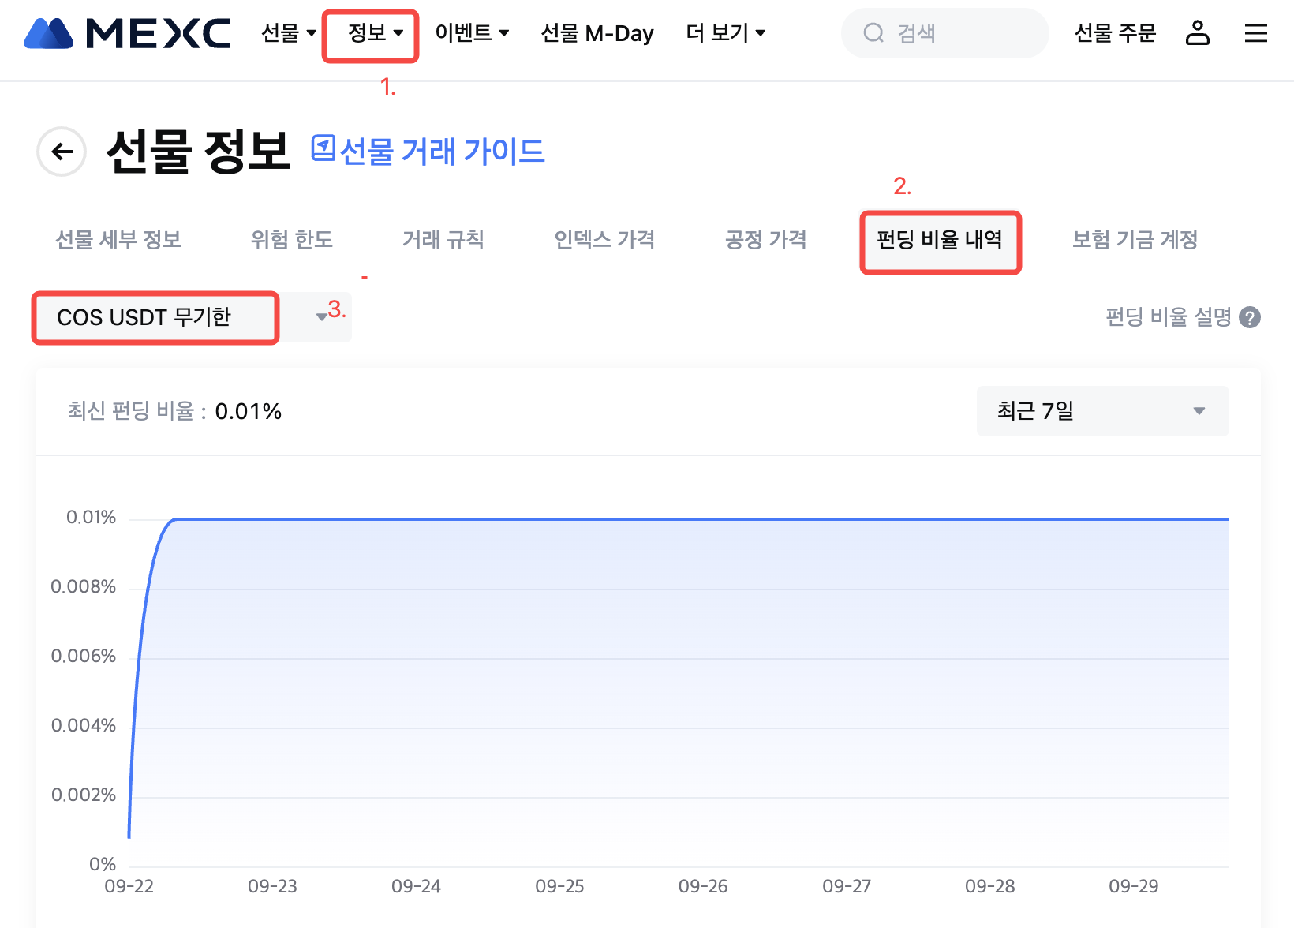
Task: Click the guide icon beside 선물 거래 가이드
Action: click(323, 148)
